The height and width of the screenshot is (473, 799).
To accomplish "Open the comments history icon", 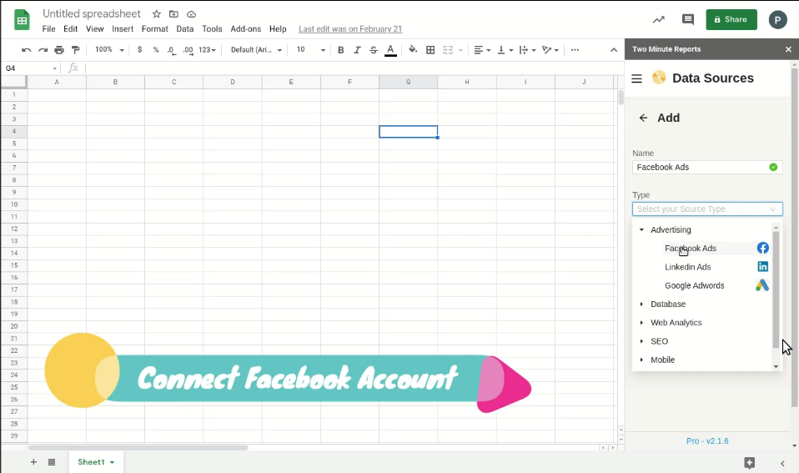I will coord(688,19).
